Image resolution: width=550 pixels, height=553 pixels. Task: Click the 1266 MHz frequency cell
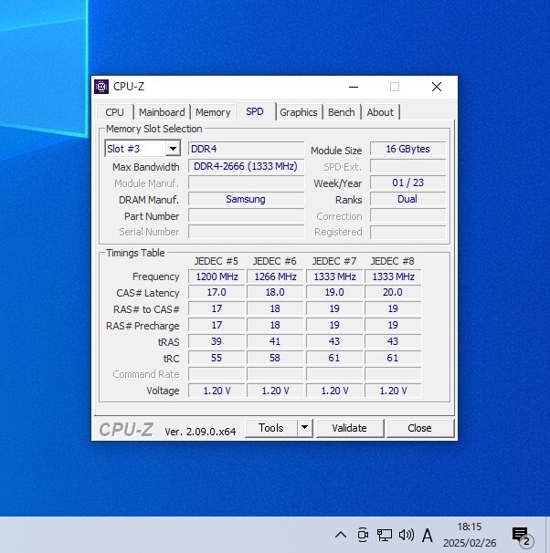[275, 276]
